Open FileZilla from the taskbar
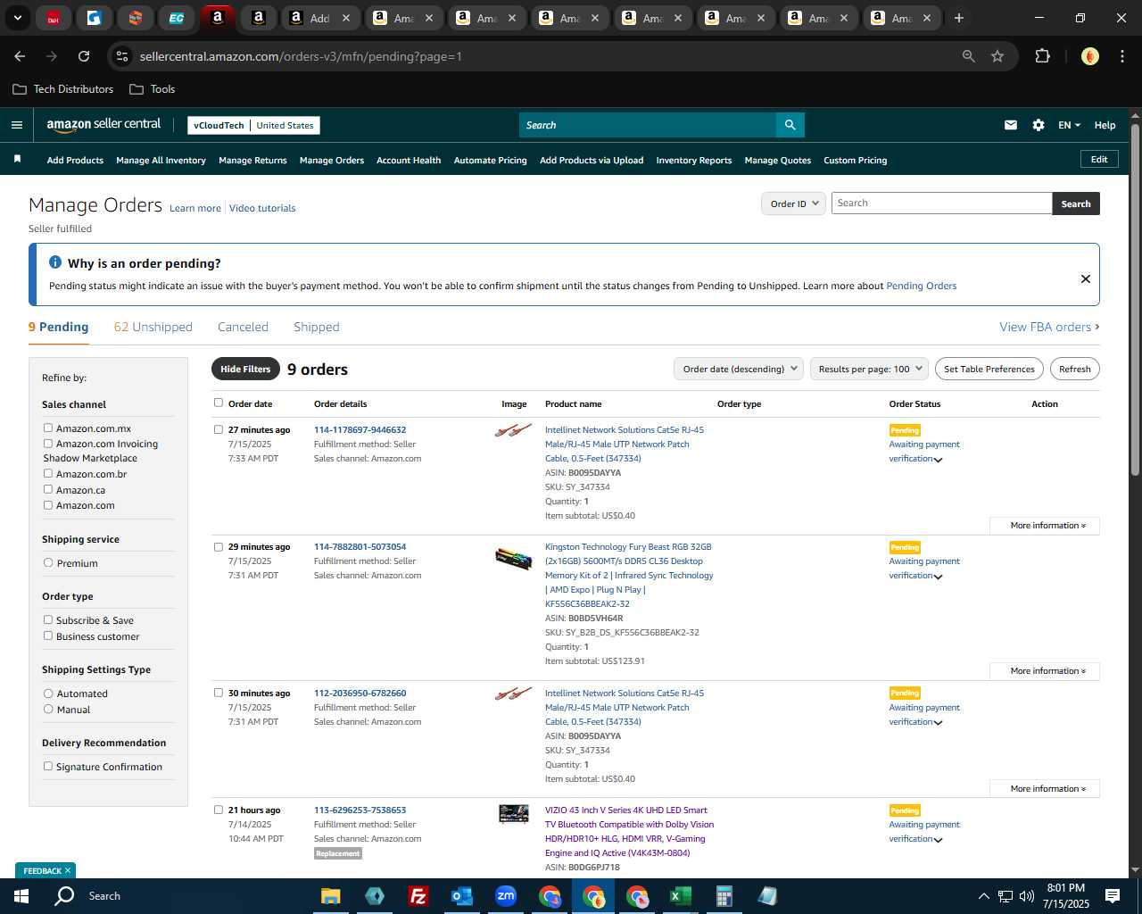The image size is (1142, 914). (x=418, y=896)
